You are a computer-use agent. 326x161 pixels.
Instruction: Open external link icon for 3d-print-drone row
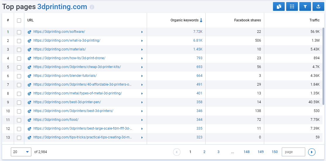[29, 58]
